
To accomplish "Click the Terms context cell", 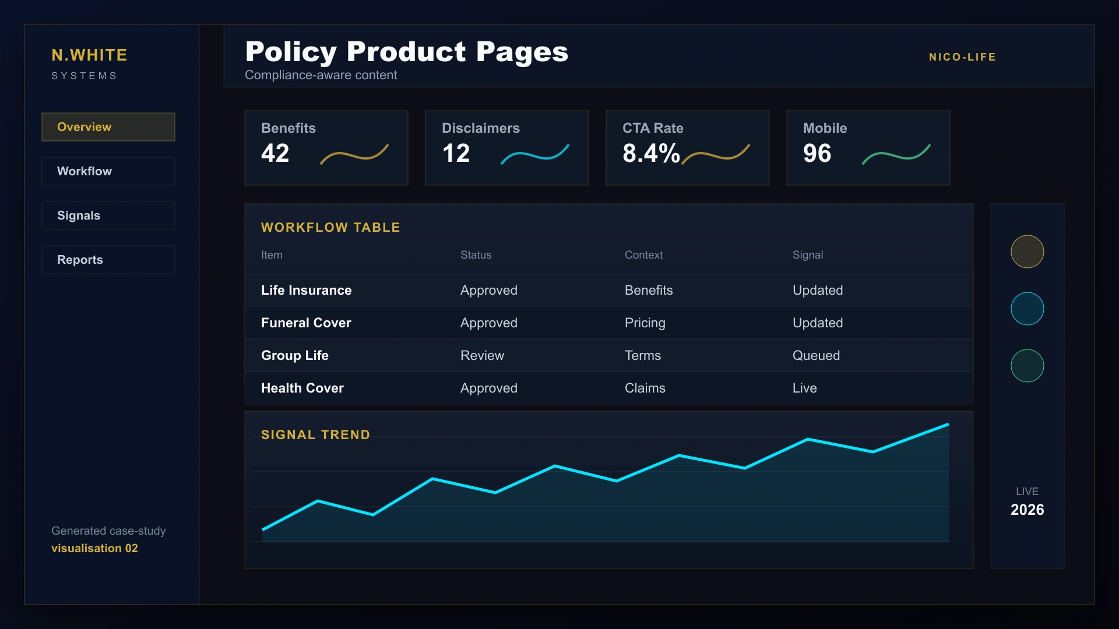I will pyautogui.click(x=643, y=355).
